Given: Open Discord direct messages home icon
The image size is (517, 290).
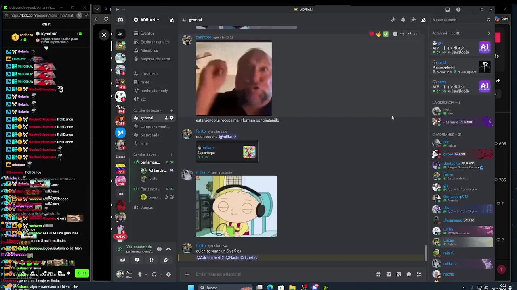Looking at the screenshot, I should [120, 20].
